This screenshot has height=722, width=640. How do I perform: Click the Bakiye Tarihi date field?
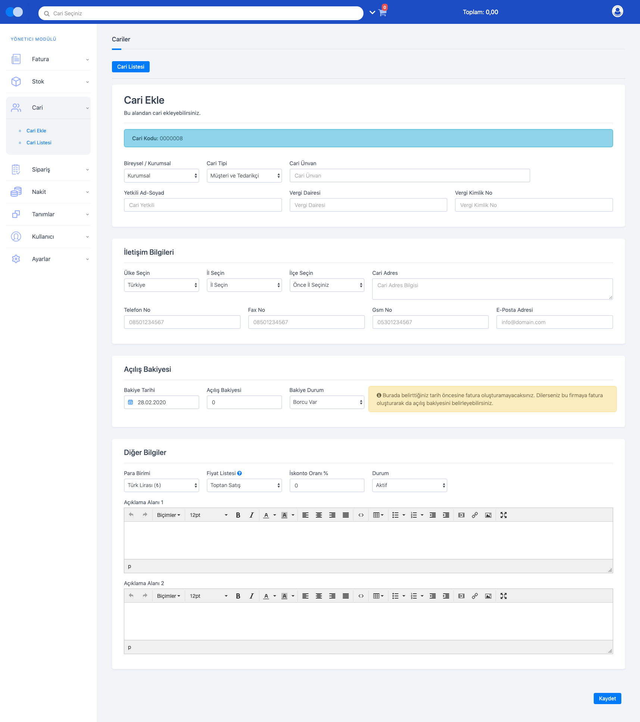[161, 402]
